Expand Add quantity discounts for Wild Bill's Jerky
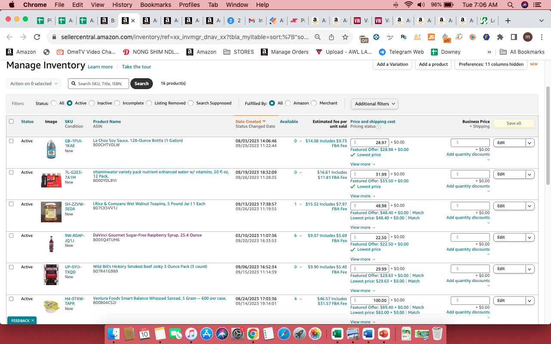 point(468,281)
